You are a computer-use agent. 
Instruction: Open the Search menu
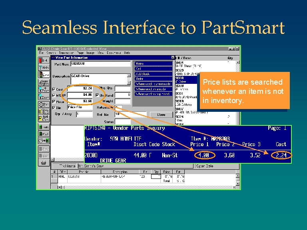(x=51, y=53)
